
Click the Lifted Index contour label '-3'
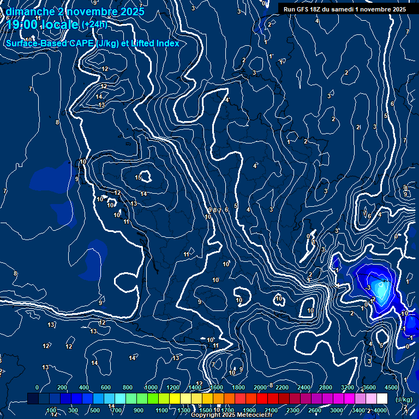[368, 288]
